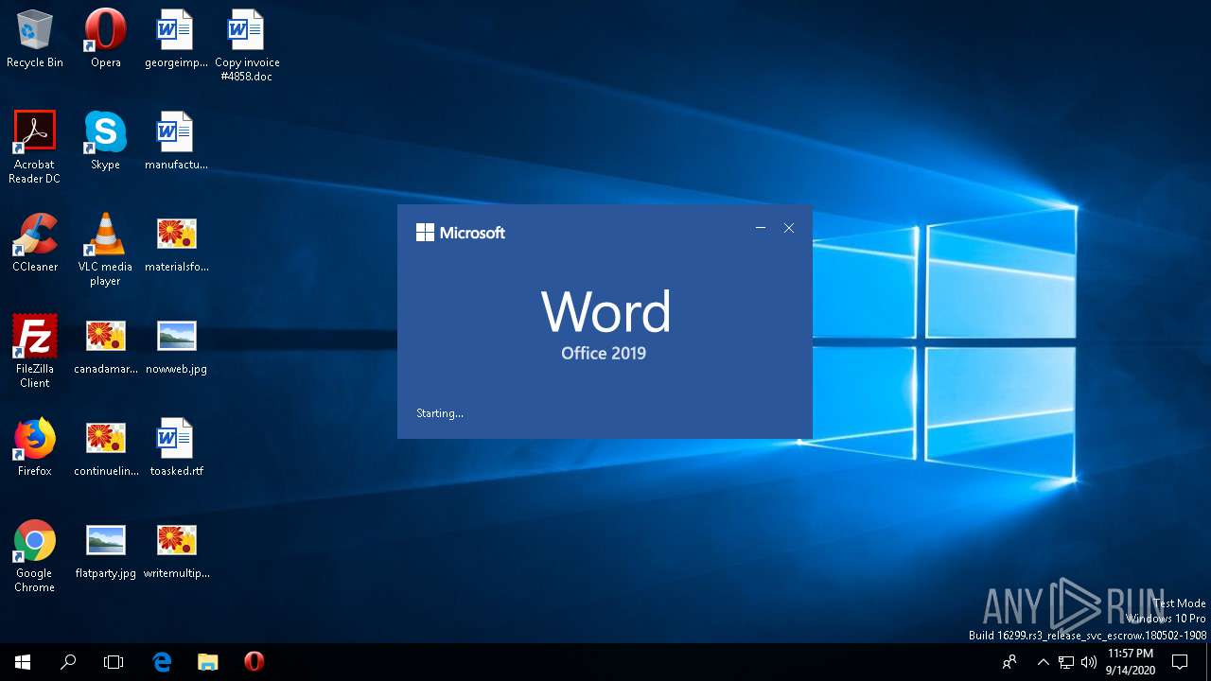Select the Skype desktop shortcut
1211x681 pixels.
point(106,141)
